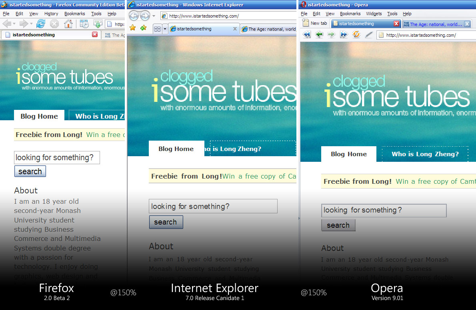Expand the IE recent pages dropdown arrow
This screenshot has width=476, height=310.
click(154, 16)
